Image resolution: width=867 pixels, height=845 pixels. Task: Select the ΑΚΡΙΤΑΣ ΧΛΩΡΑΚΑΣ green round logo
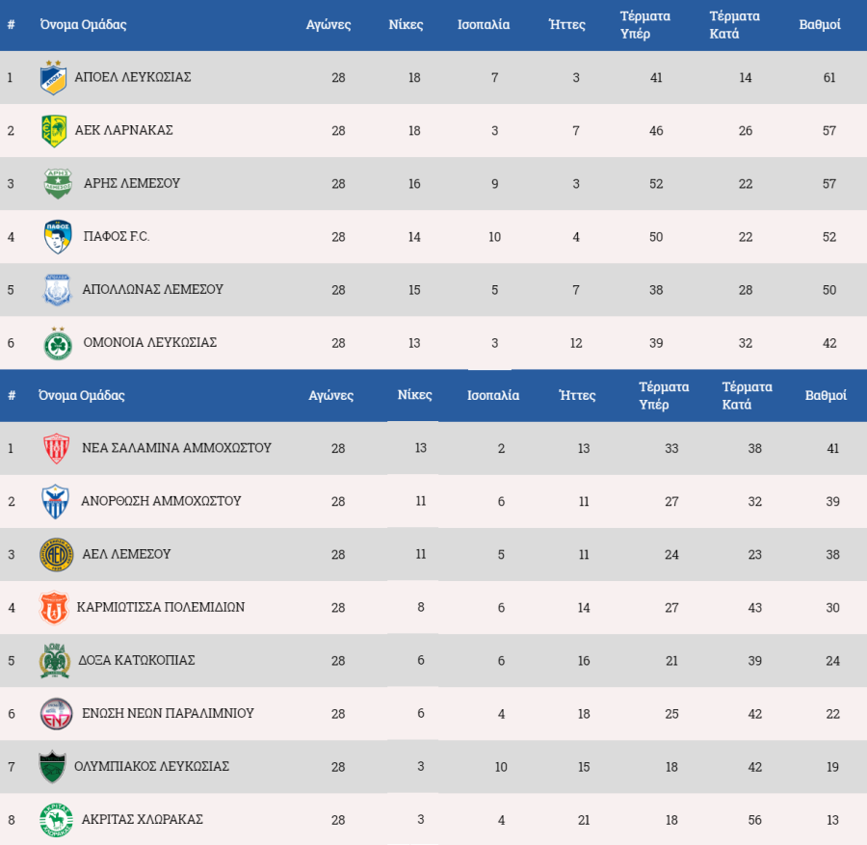coord(57,820)
